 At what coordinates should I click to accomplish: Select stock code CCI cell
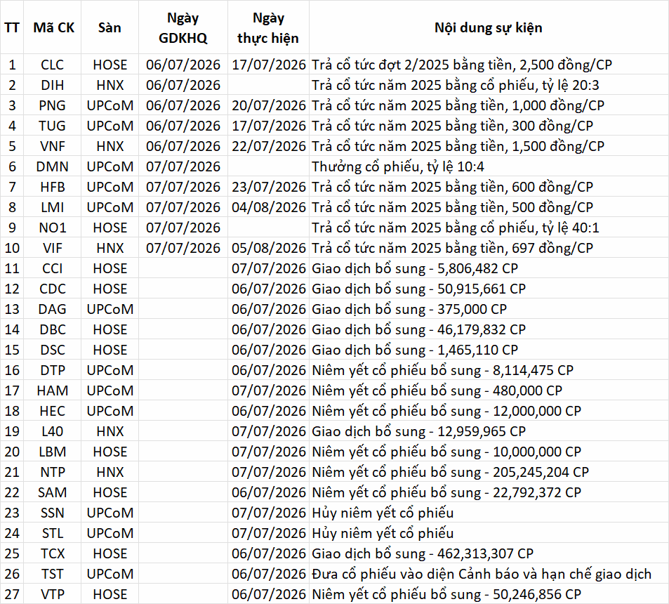tap(53, 268)
